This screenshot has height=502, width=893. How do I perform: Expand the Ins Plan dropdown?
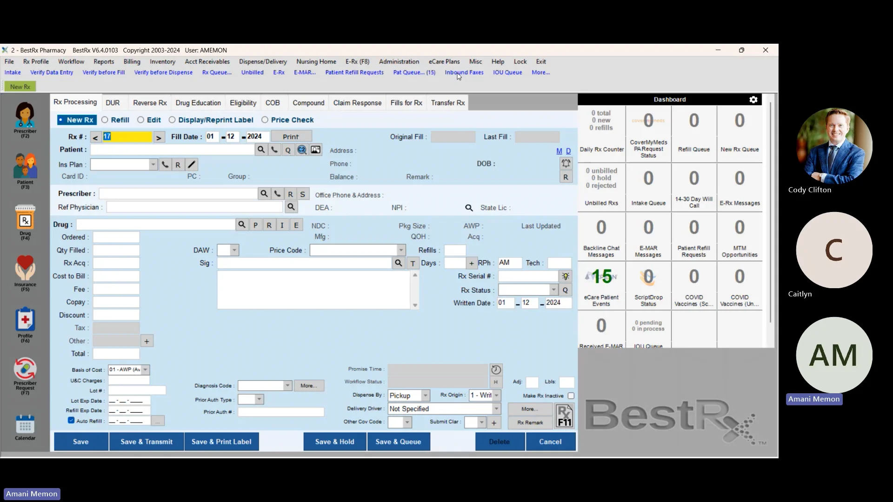pyautogui.click(x=153, y=165)
